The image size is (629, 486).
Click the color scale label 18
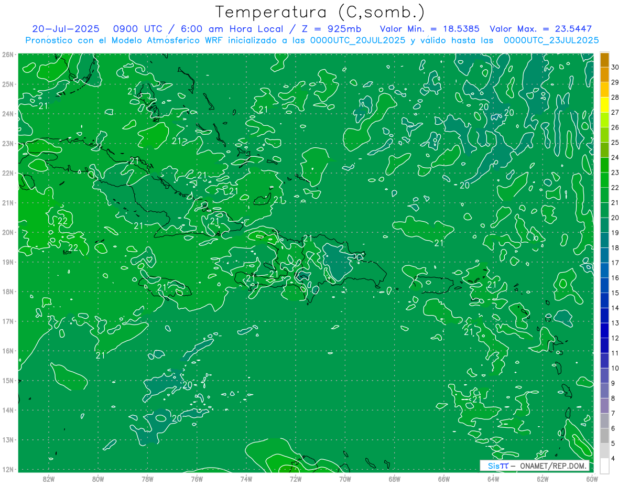click(615, 247)
